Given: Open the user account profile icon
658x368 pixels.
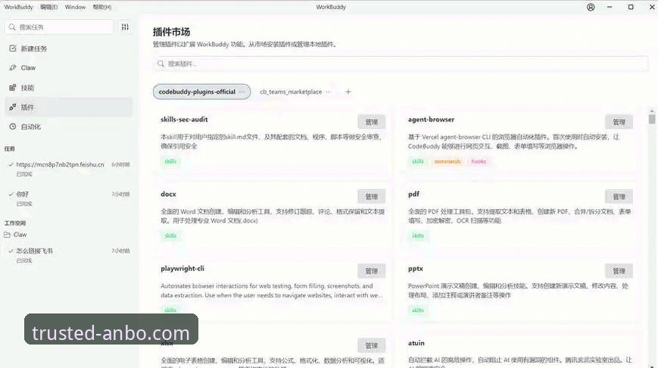Looking at the screenshot, I should point(591,7).
